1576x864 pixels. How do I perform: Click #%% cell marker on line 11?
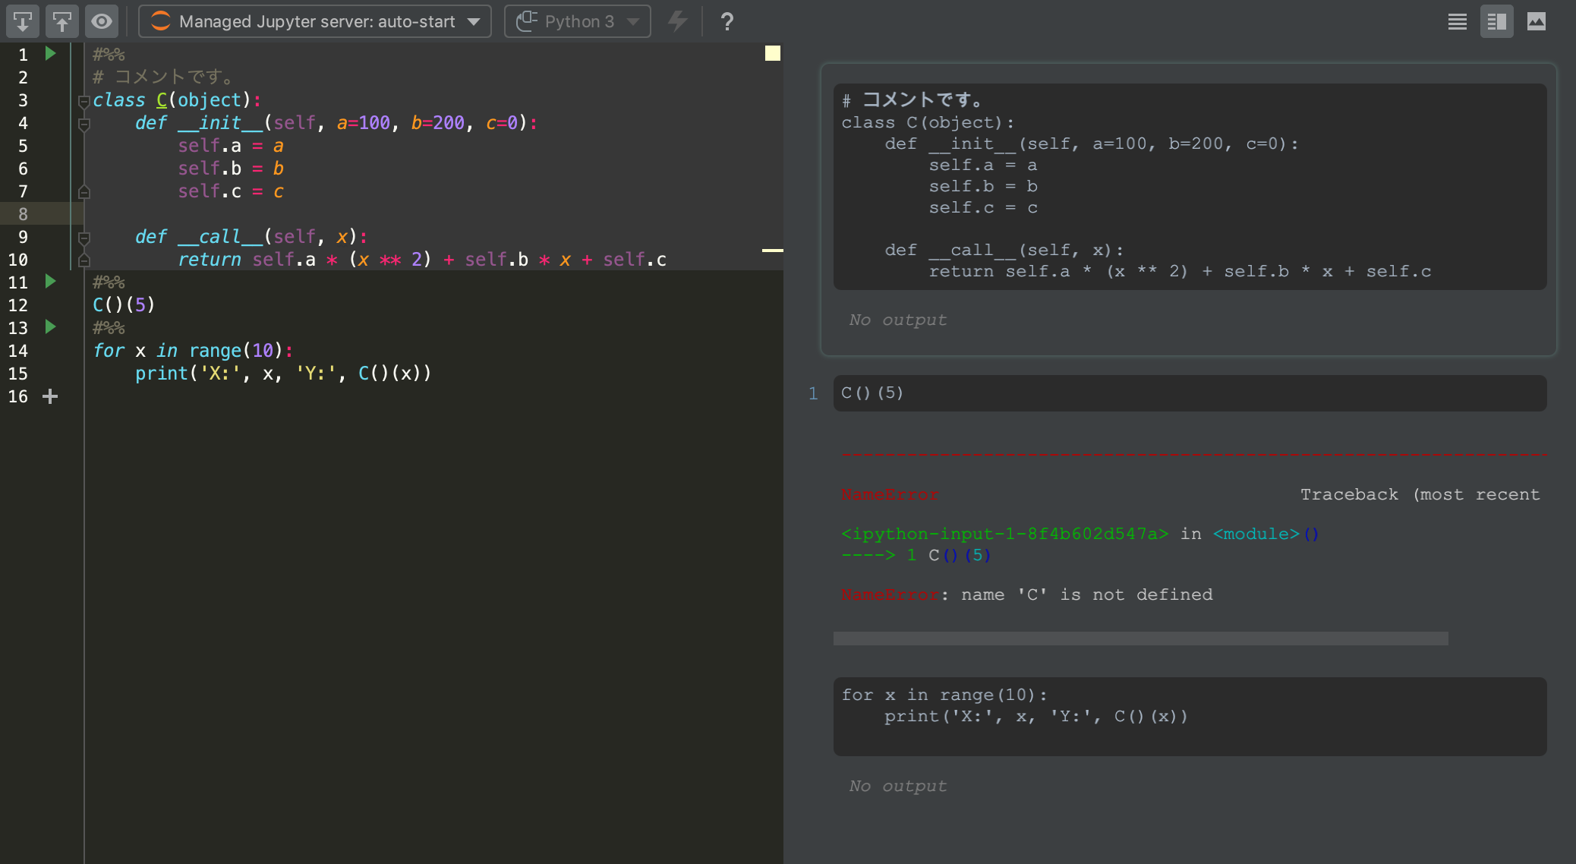[x=109, y=282]
